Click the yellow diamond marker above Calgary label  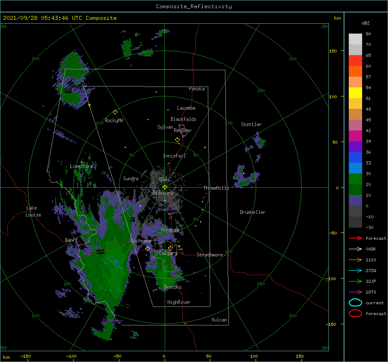(170, 248)
